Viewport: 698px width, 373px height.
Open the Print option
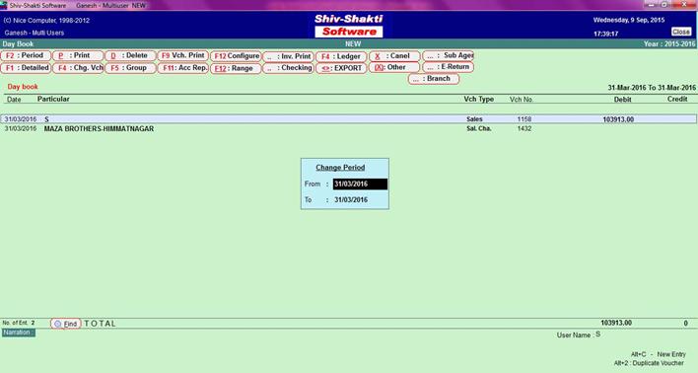tap(78, 55)
